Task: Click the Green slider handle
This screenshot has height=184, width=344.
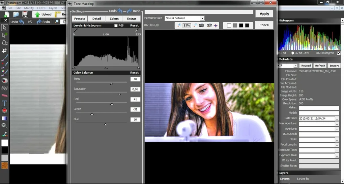Action: pos(92,114)
